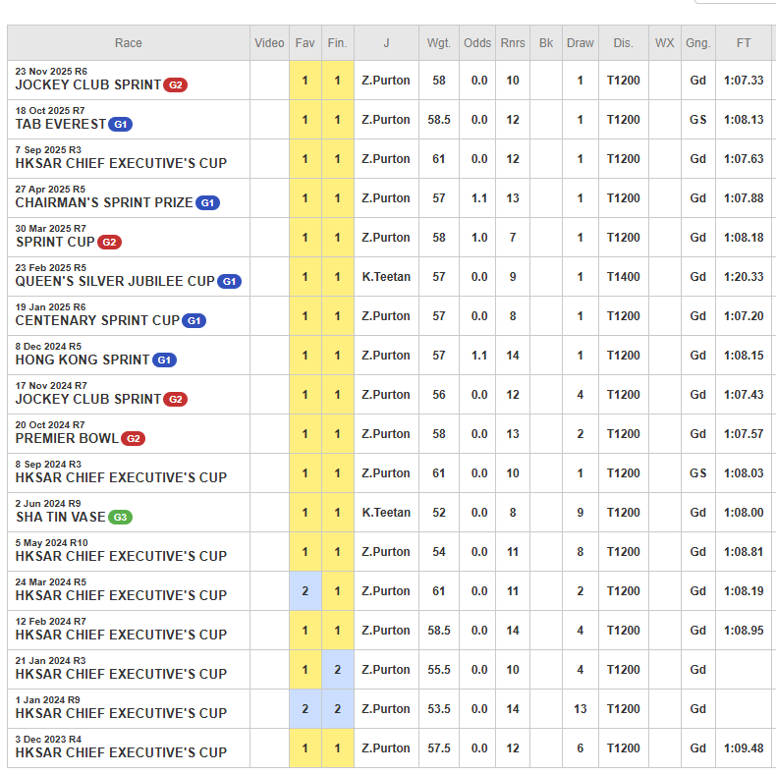Open the 21 Jan 2024 R3 Chief Executive's Cup
This screenshot has width=776, height=774.
(121, 674)
